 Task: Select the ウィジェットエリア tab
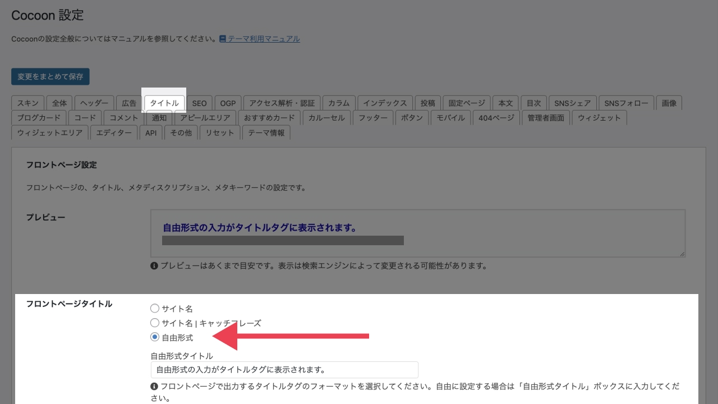click(50, 133)
